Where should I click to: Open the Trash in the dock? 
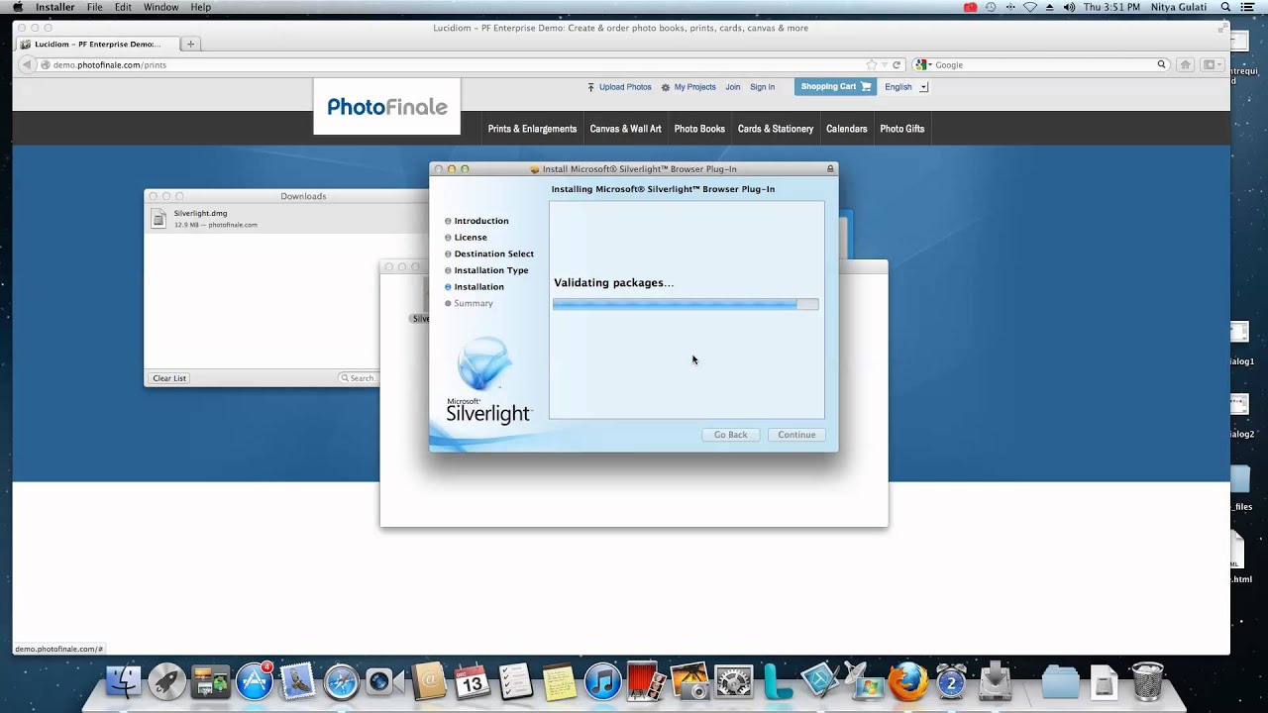(1147, 681)
